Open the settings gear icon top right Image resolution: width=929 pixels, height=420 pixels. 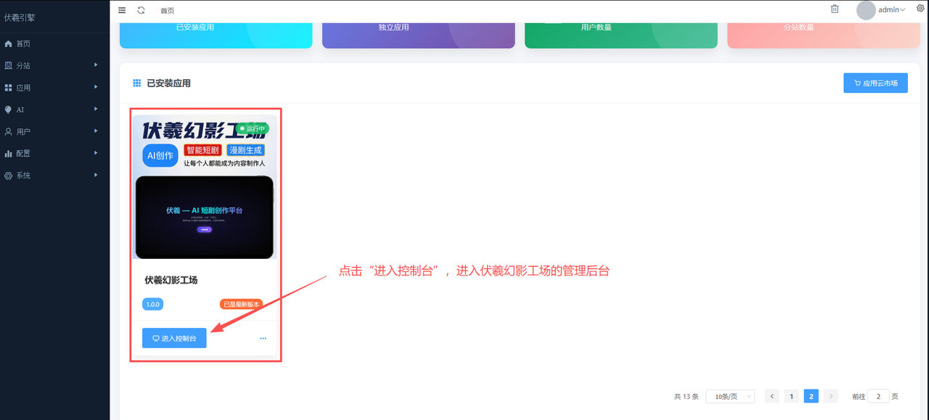click(920, 8)
